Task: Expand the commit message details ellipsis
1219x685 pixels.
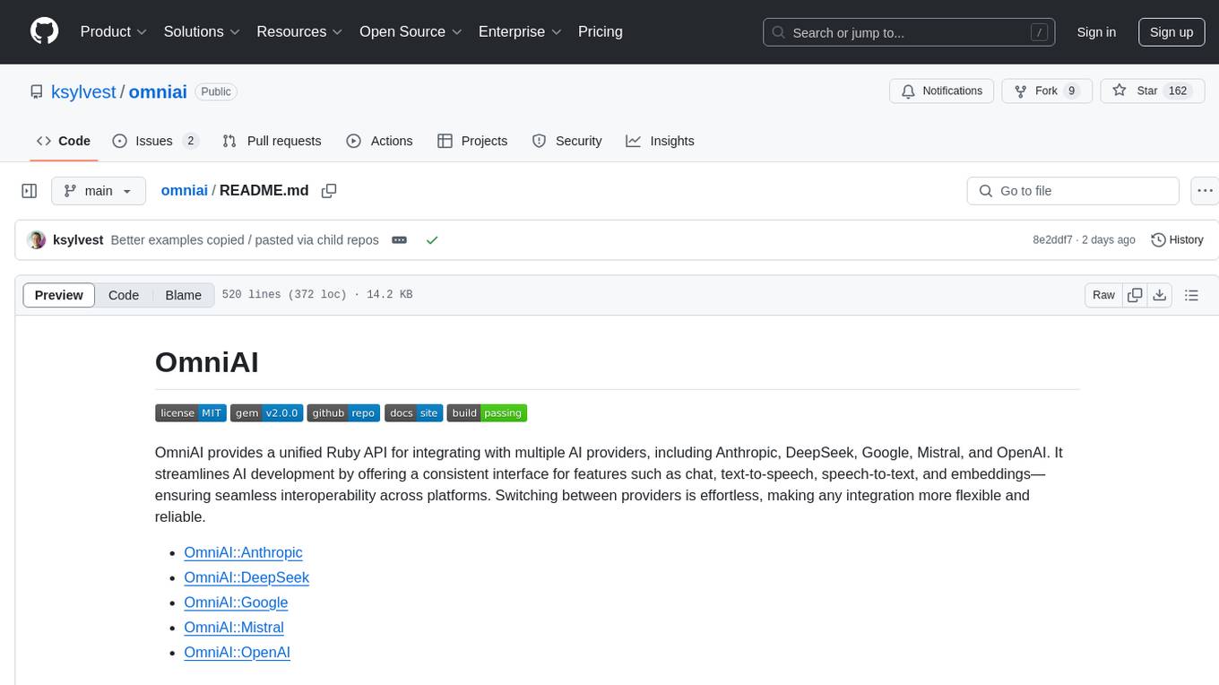Action: point(400,240)
